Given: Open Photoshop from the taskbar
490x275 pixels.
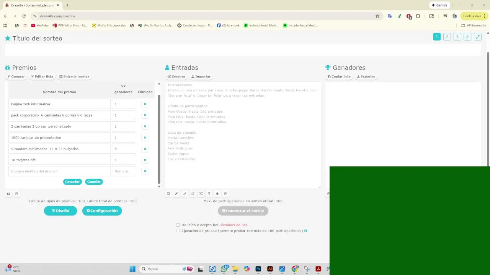Looking at the screenshot, I should [x=258, y=269].
